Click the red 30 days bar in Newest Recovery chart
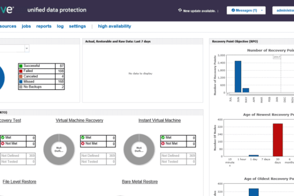Image resolution: width=294 pixels, height=196 pixels. click(278, 140)
